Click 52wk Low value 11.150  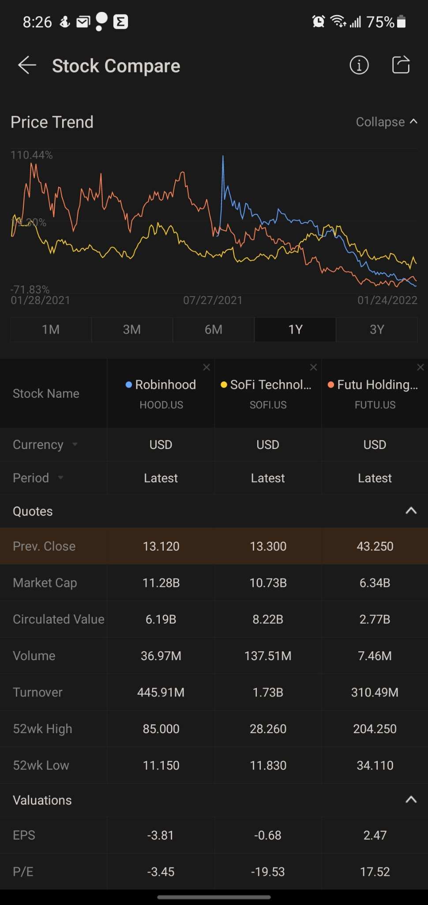pos(161,765)
